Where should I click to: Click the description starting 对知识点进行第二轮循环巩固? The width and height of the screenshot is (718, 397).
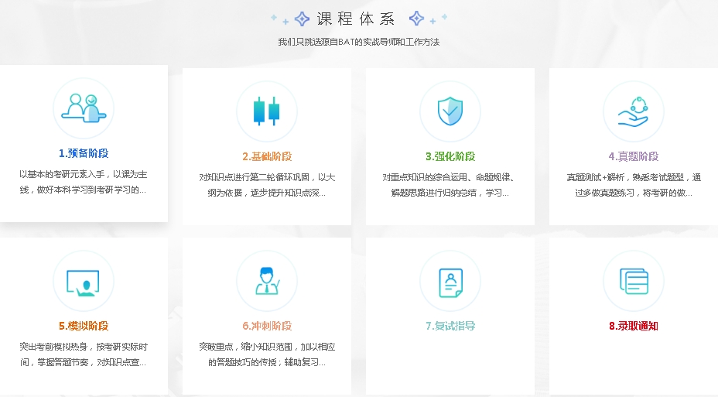click(x=267, y=185)
